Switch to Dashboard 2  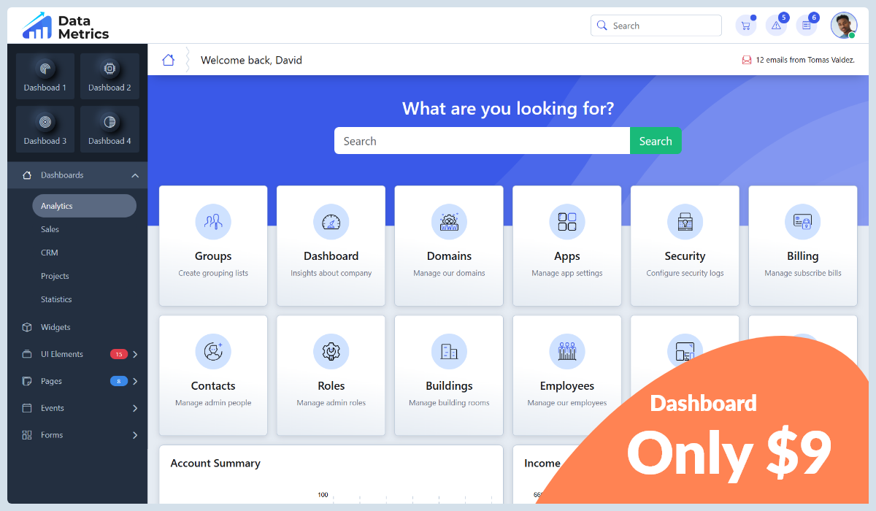pos(109,75)
